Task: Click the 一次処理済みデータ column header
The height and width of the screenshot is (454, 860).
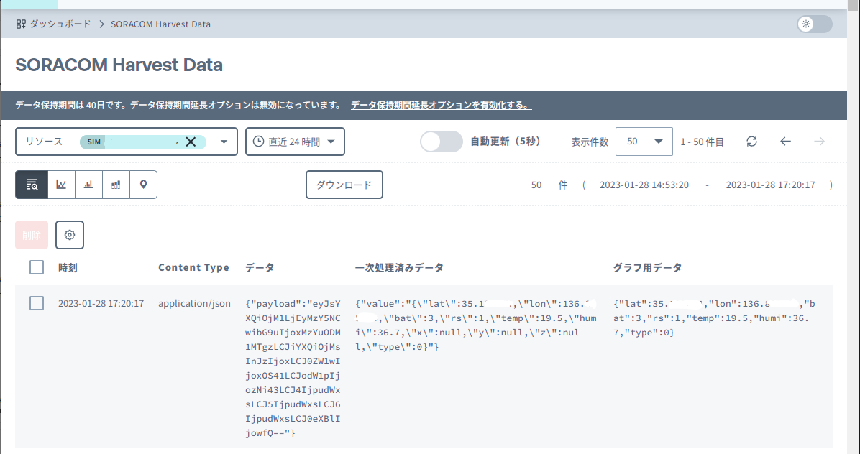Action: tap(399, 268)
